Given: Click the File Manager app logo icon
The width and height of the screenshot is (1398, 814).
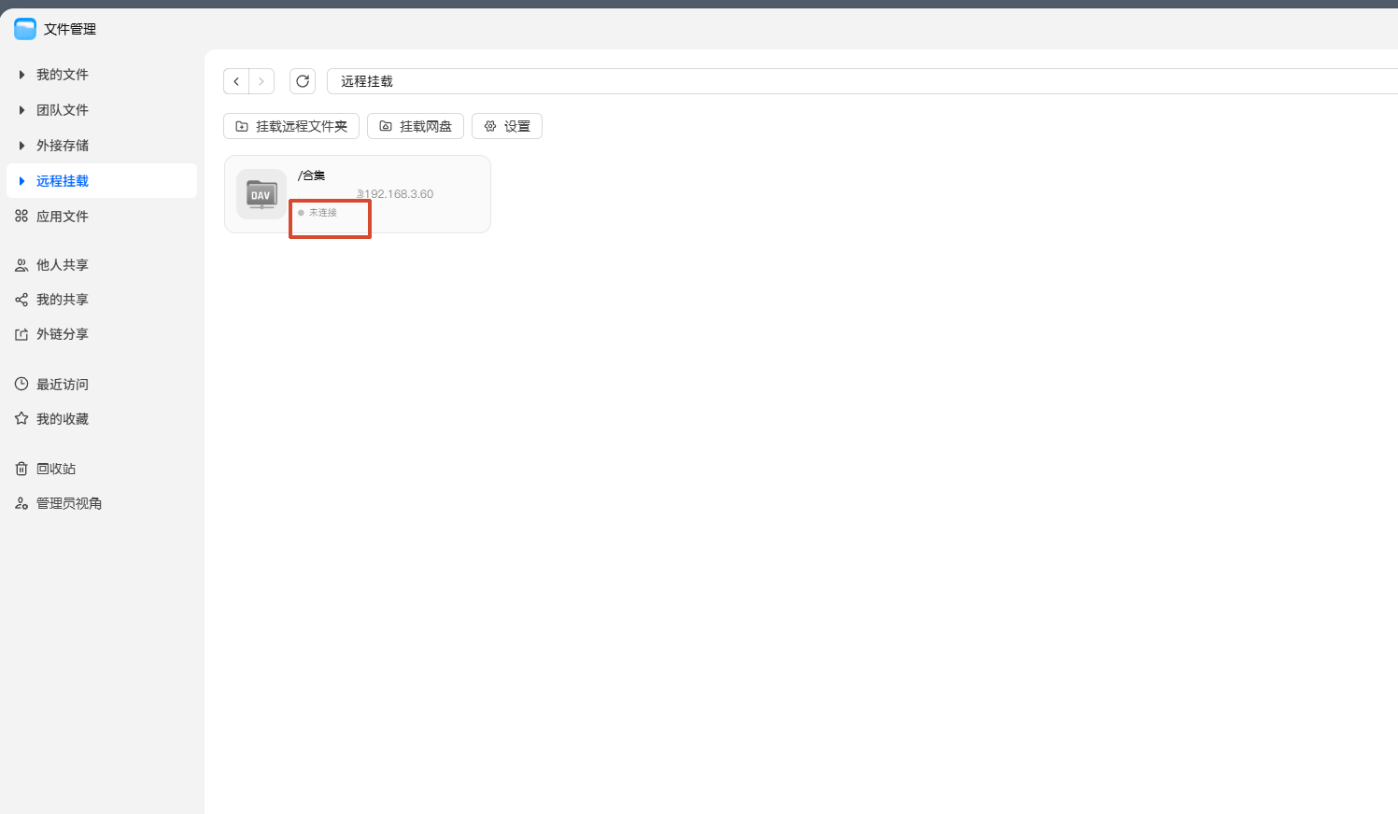Looking at the screenshot, I should (25, 29).
